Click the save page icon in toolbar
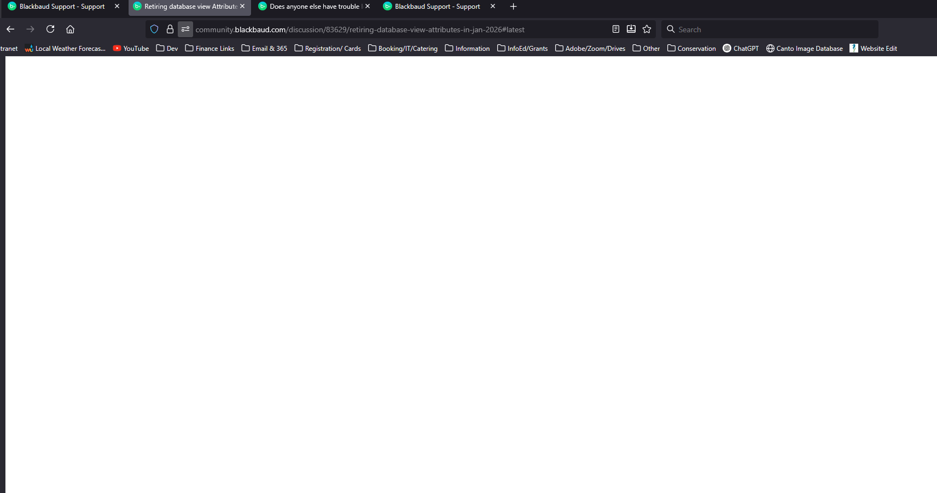 631,29
